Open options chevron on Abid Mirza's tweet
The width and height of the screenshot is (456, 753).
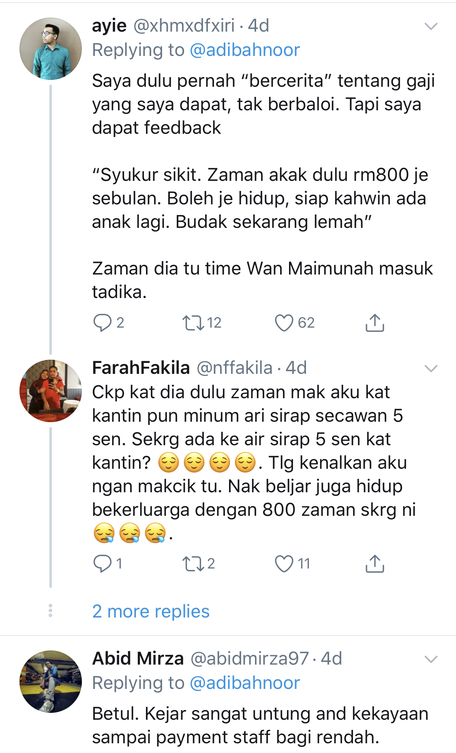tap(430, 659)
